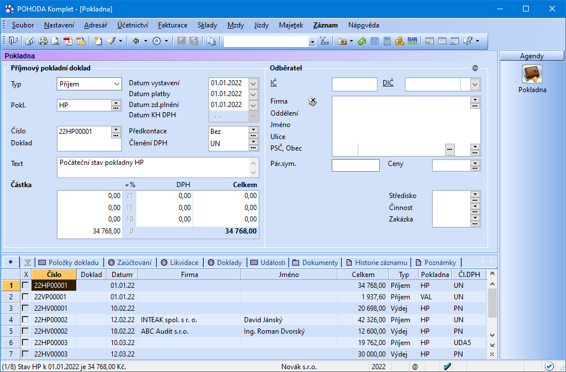Click the filter funnel toolbar icon

pyautogui.click(x=324, y=41)
